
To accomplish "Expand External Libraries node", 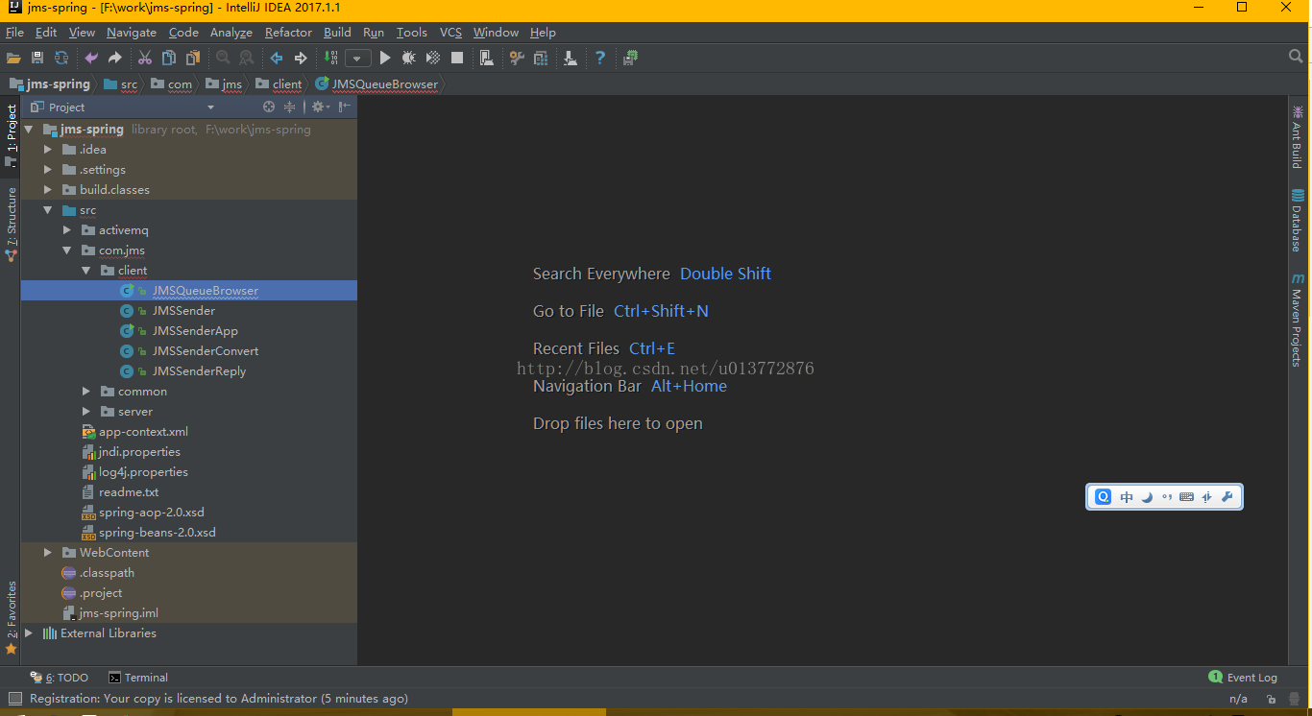I will [28, 633].
